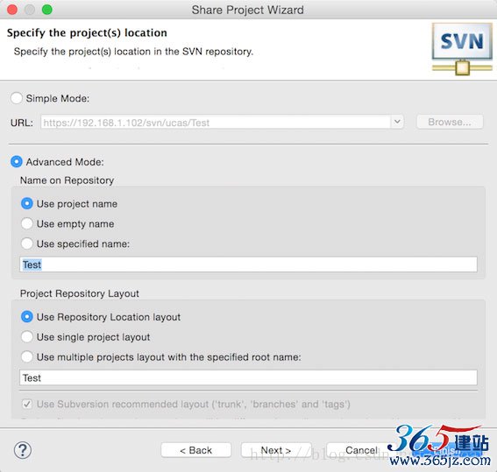Select the Simple Mode radio button

tap(16, 98)
